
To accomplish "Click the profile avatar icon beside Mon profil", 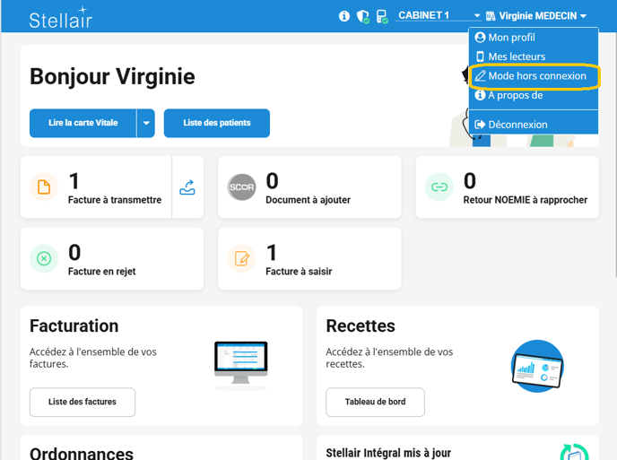I will point(480,38).
